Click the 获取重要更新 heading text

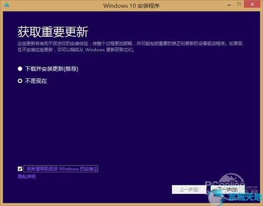53,32
